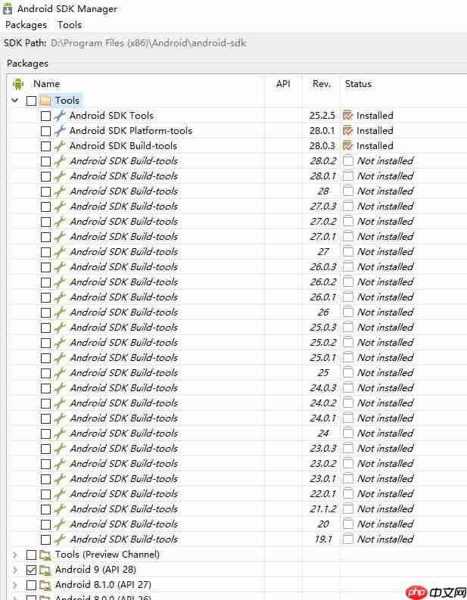Click wrench icon for SDK Platform-tools
The width and height of the screenshot is (467, 600).
[x=60, y=130]
